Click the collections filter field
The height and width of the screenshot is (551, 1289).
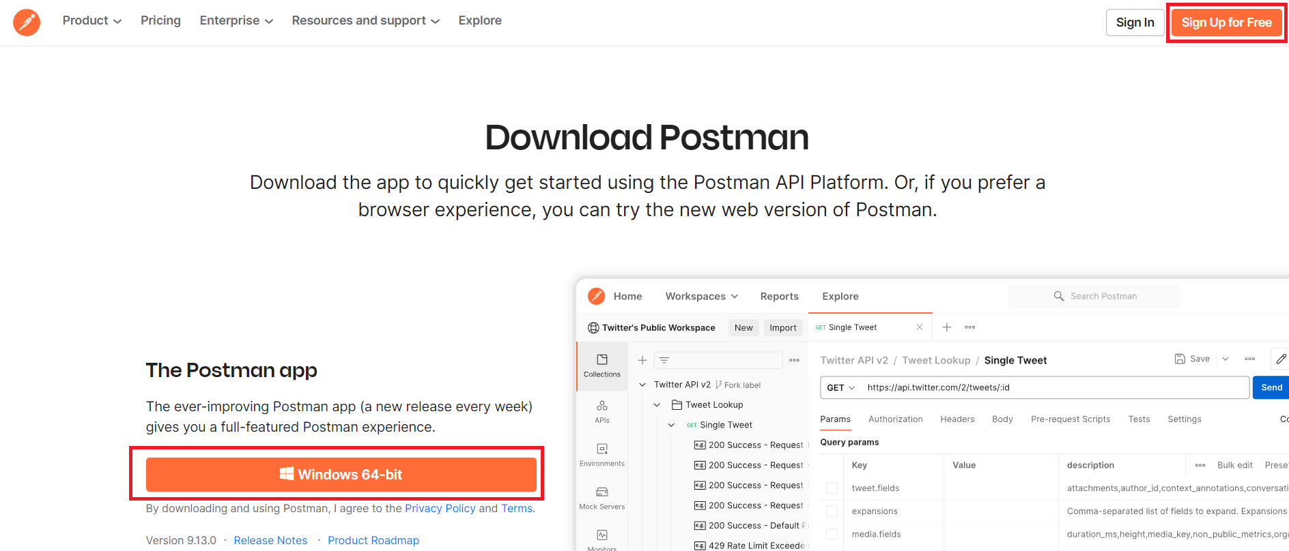tap(718, 360)
